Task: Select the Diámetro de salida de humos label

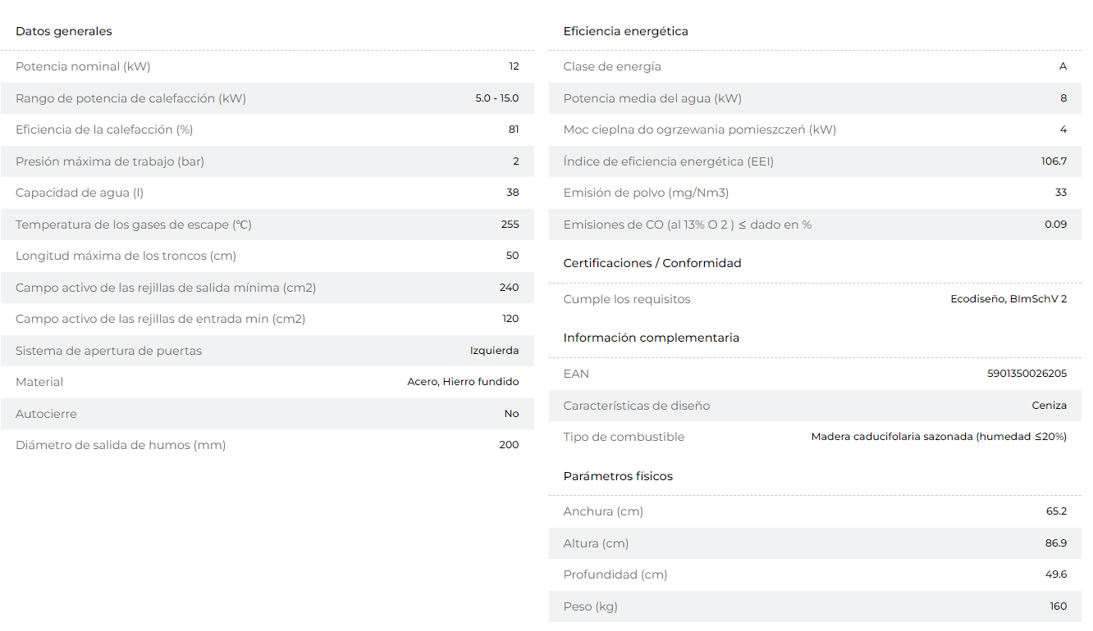Action: [121, 445]
